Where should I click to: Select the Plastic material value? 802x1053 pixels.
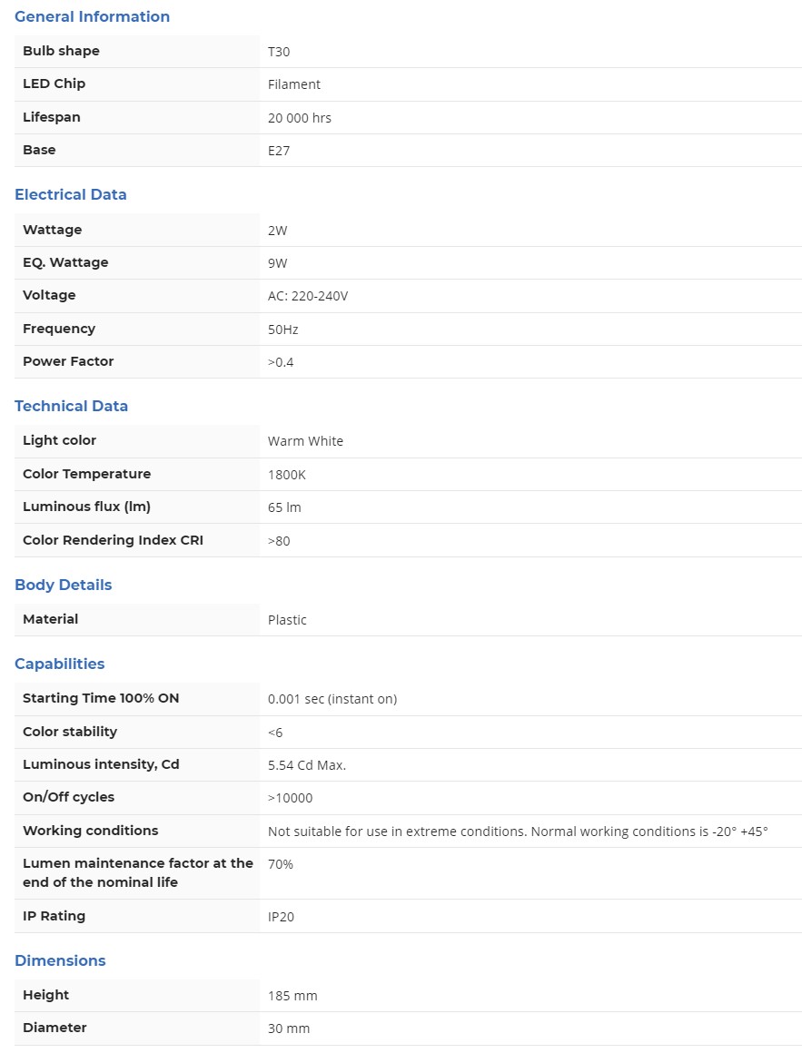pos(287,620)
